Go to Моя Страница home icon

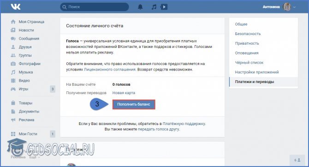point(13,22)
